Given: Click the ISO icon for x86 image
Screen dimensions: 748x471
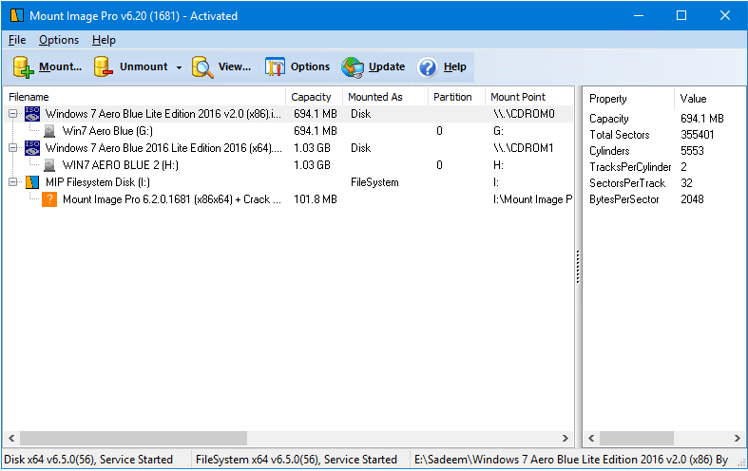Looking at the screenshot, I should click(32, 114).
